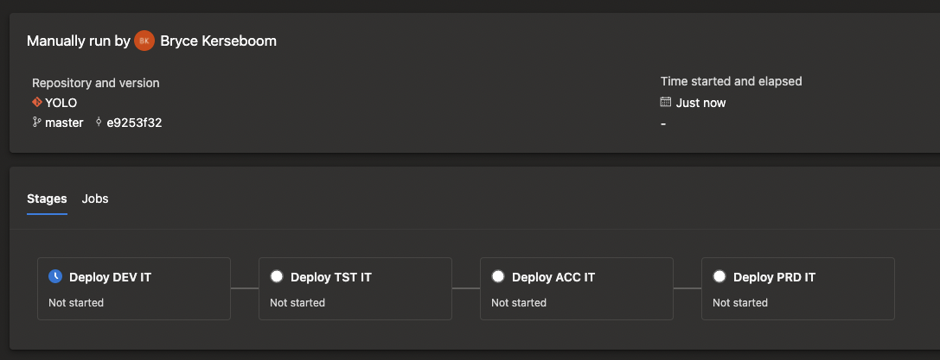Viewport: 940px width, 360px height.
Task: Click the Deploy TST IT status circle
Action: 277,277
